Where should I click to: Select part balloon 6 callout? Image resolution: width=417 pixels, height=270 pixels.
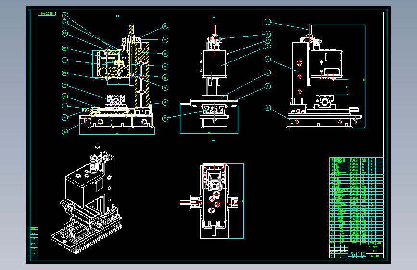pos(268,34)
